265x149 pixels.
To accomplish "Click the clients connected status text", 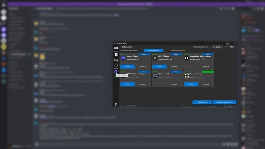I will pos(210,106).
